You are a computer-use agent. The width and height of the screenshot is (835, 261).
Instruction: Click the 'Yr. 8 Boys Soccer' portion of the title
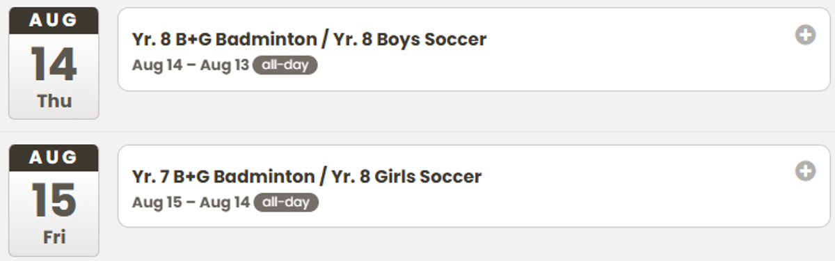(x=410, y=40)
